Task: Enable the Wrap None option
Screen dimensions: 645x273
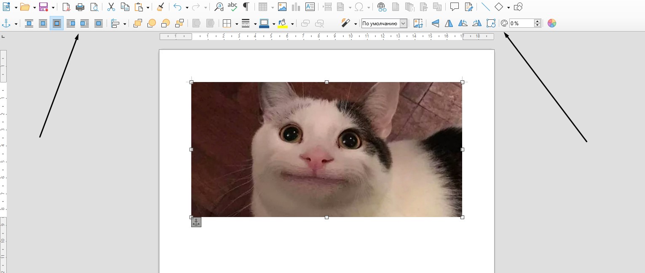Action: tap(29, 24)
